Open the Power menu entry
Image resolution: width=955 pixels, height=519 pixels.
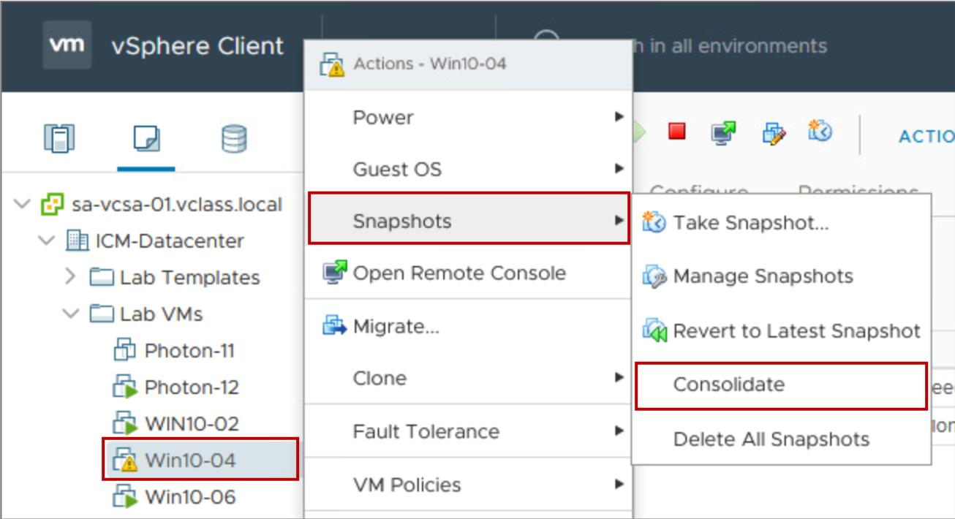point(468,117)
